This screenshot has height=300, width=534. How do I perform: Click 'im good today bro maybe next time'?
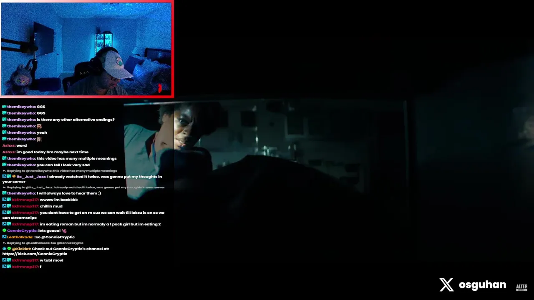(x=52, y=152)
